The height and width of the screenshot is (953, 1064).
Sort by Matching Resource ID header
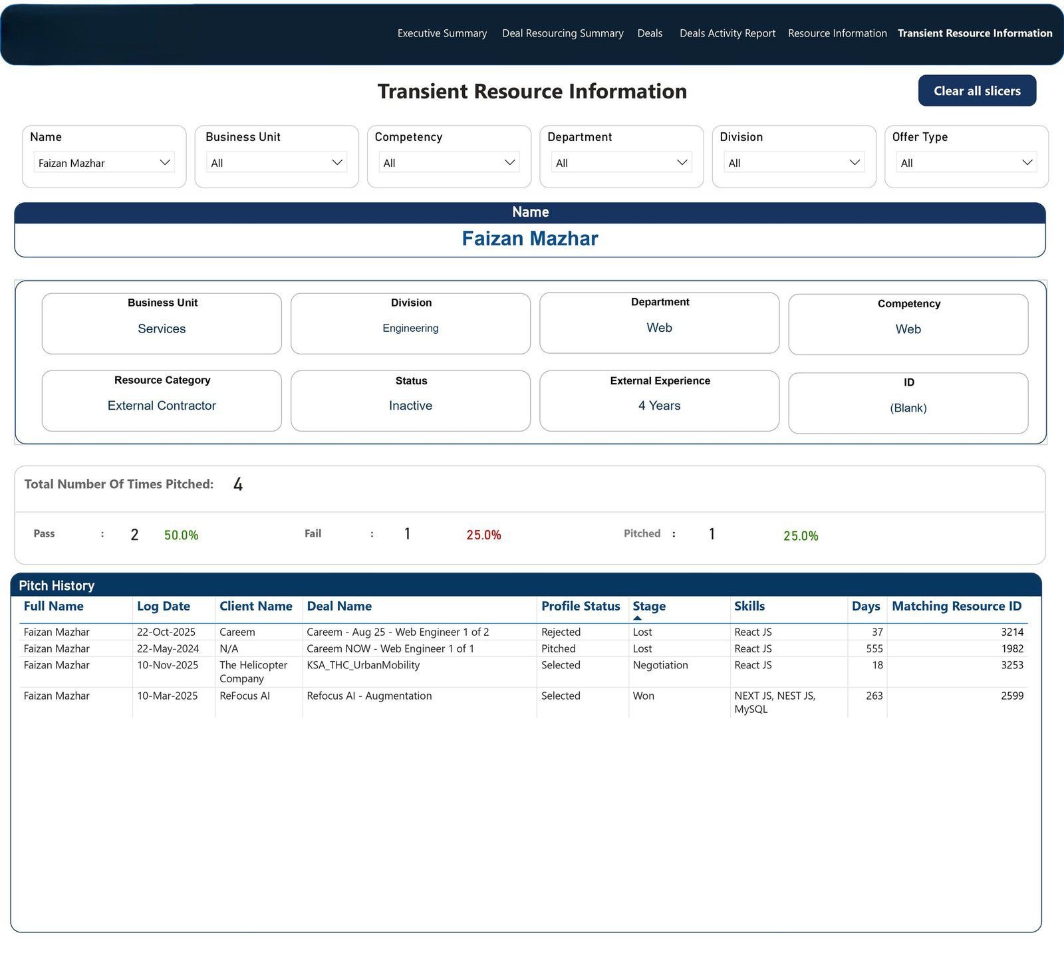pos(956,606)
